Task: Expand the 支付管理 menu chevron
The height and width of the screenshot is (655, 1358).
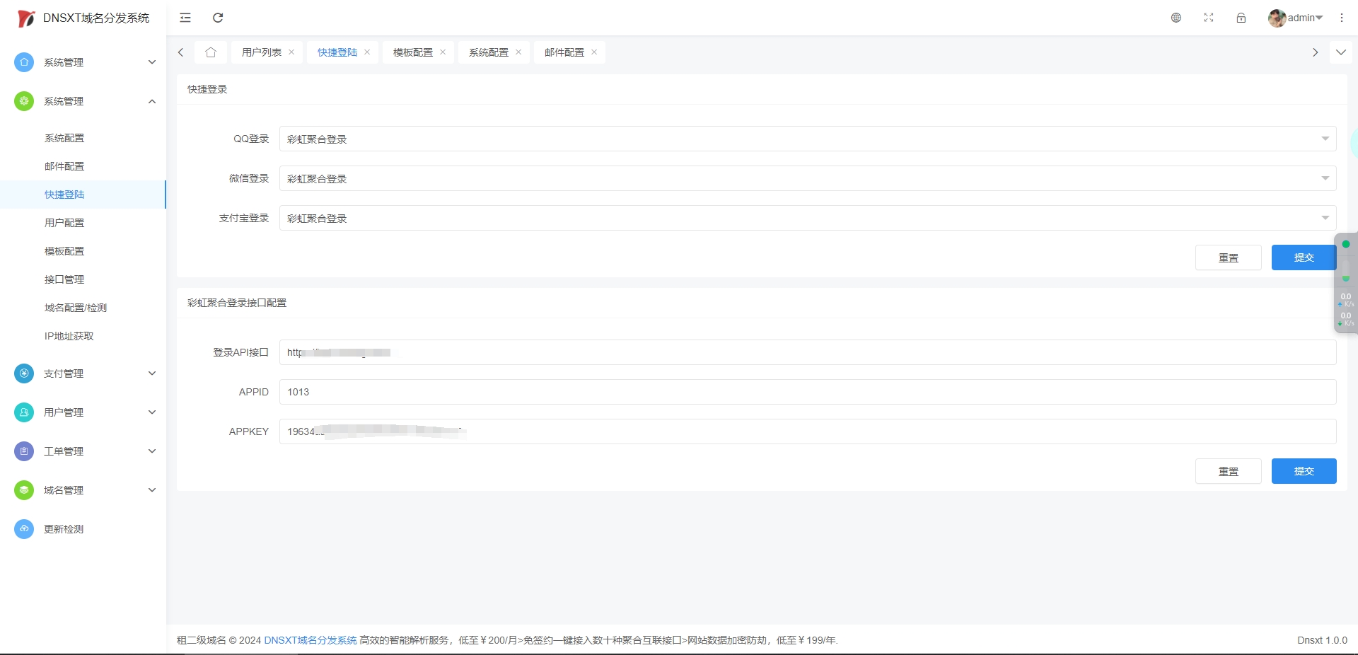Action: [152, 373]
